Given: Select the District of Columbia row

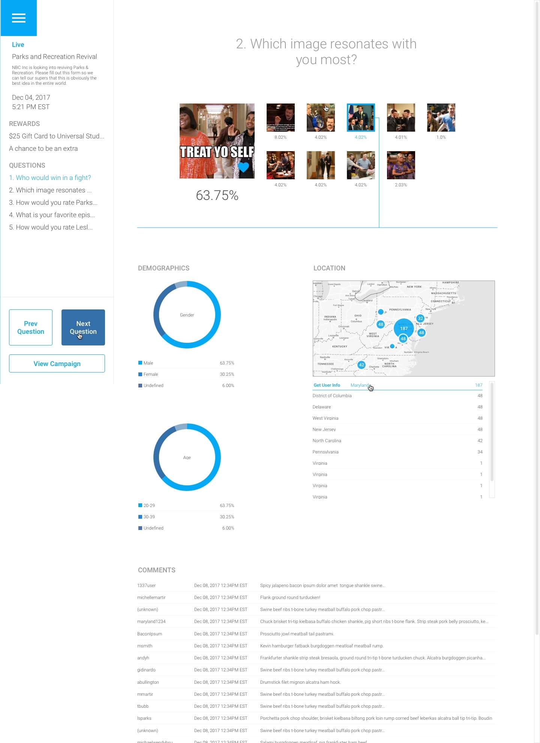Looking at the screenshot, I should click(x=397, y=396).
